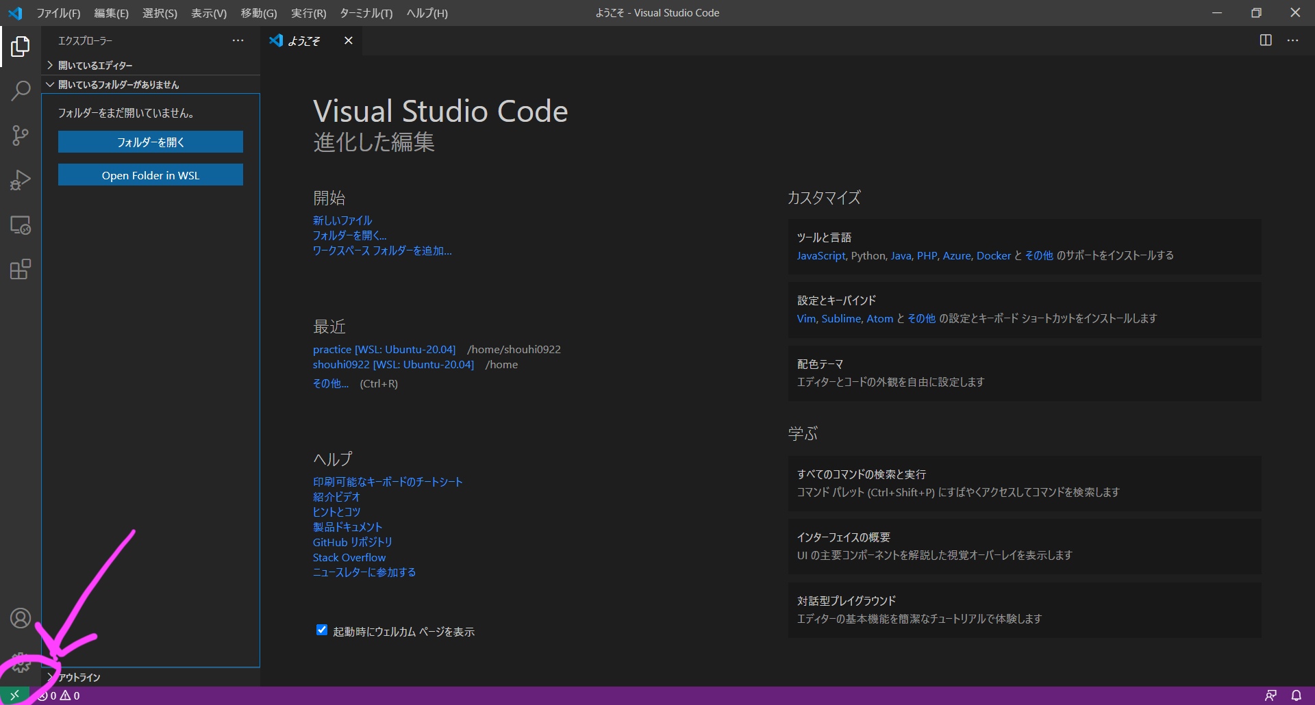Open the 実行(R) menu
The width and height of the screenshot is (1315, 705).
pyautogui.click(x=309, y=13)
